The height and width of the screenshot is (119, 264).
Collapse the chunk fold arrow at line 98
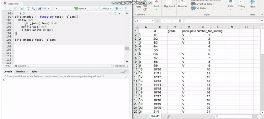[13, 13]
